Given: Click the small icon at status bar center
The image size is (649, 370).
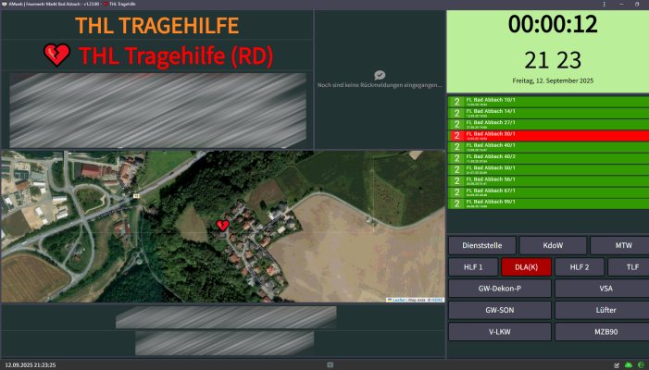Looking at the screenshot, I should coord(331,364).
